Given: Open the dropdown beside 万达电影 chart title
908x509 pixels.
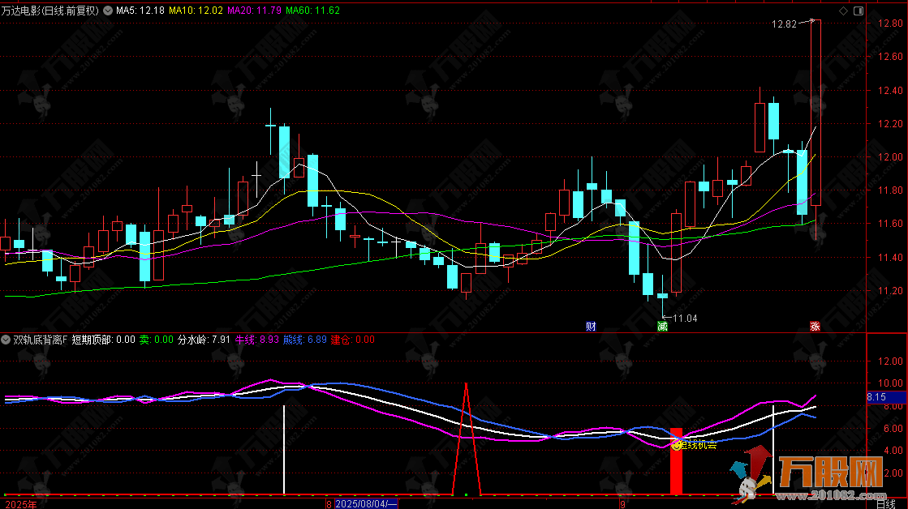Looking at the screenshot, I should 108,11.
